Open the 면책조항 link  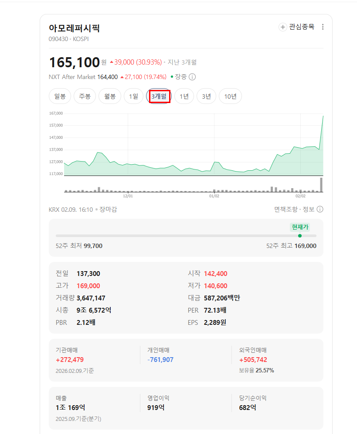[286, 209]
